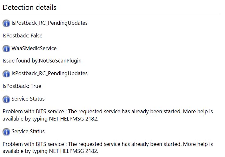This screenshot has width=225, height=157.
Task: Click last 'Problem with BITS service' message
Action: click(x=108, y=147)
